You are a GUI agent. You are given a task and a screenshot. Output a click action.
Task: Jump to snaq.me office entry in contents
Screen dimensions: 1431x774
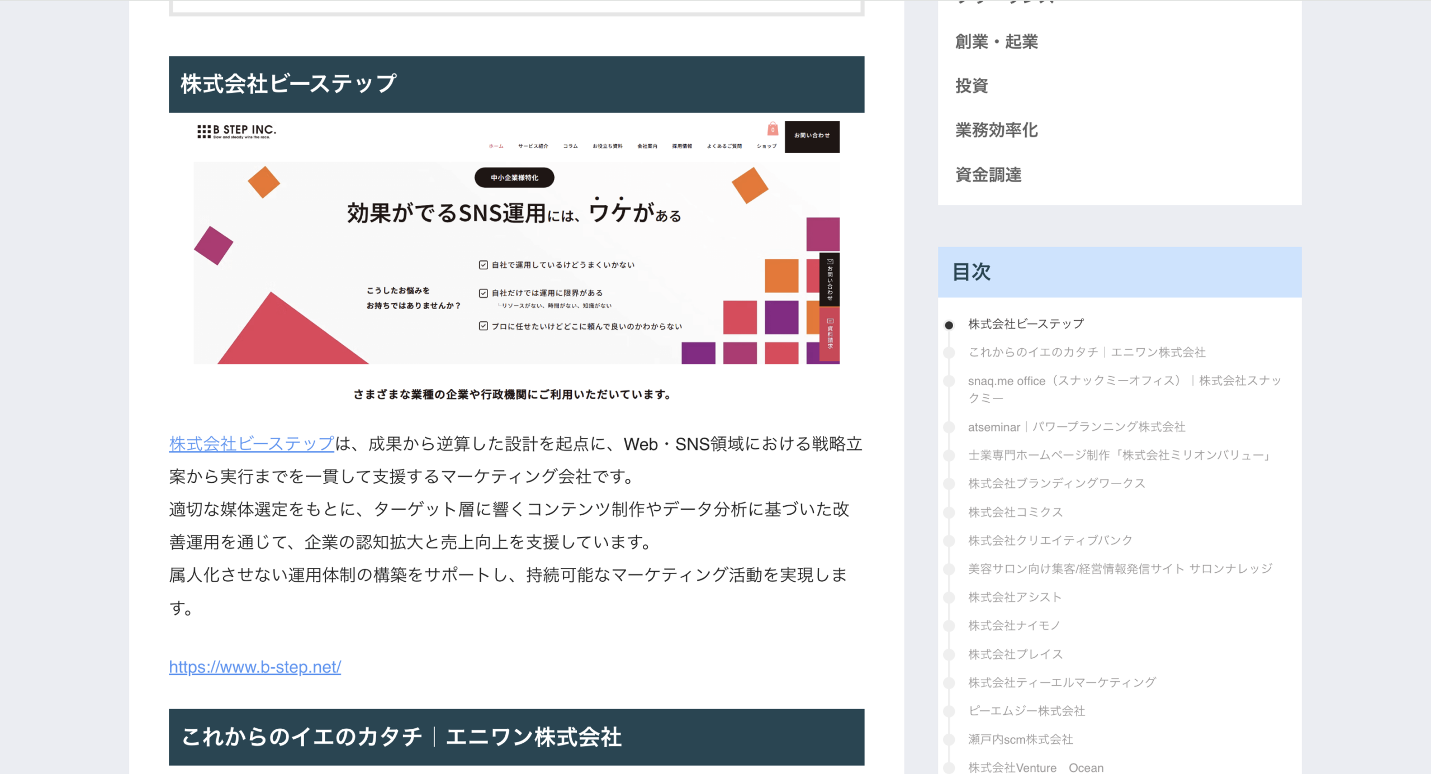(x=1124, y=389)
